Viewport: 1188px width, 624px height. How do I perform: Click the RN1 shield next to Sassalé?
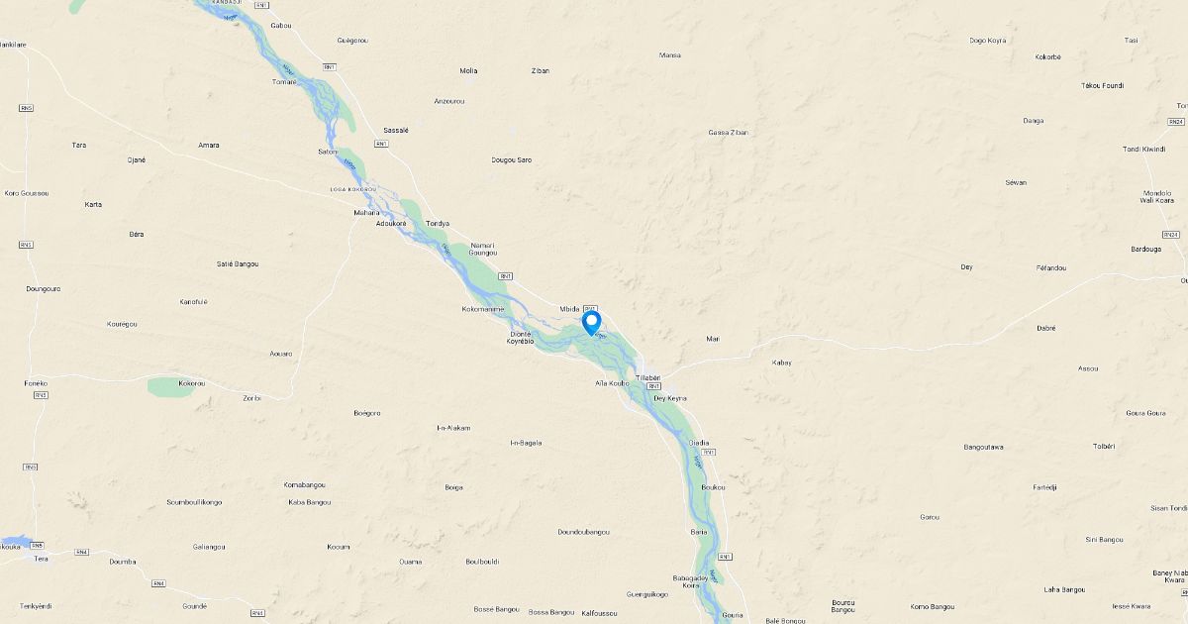coord(381,144)
